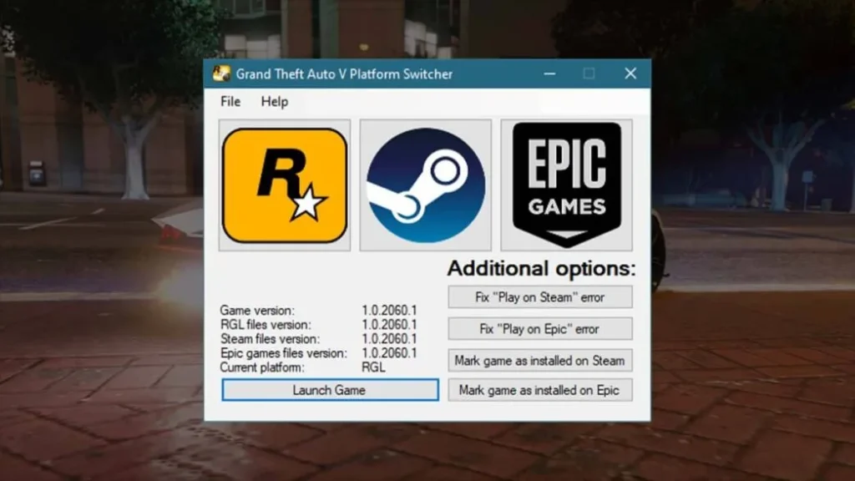Open the File menu
Viewport: 855px width, 481px height.
pyautogui.click(x=230, y=101)
